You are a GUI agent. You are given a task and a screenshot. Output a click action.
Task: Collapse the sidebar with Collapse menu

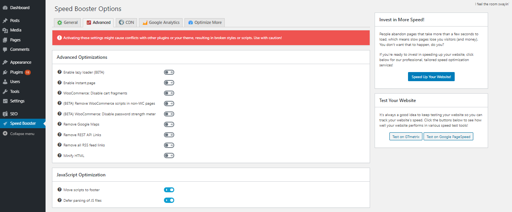(22, 133)
